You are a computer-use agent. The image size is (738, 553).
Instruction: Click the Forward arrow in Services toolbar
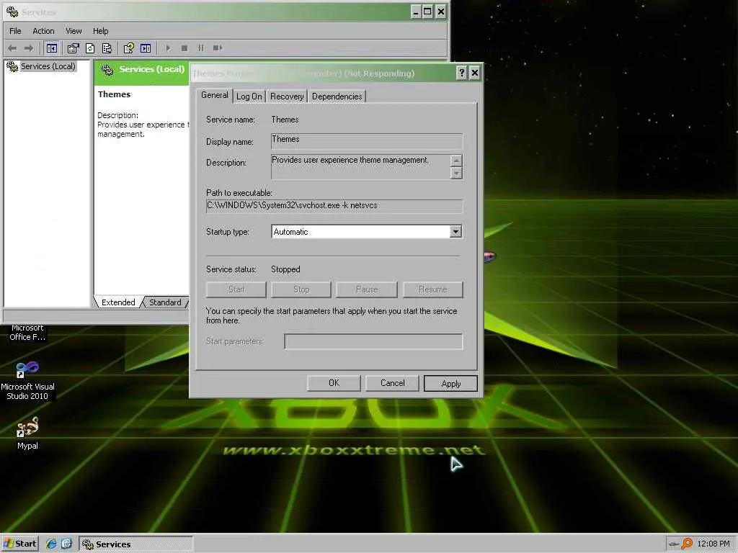click(x=29, y=48)
